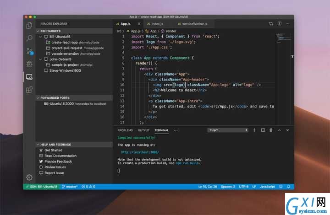
Task: Open the terminal selector dropdown 1: npm
Action: tap(228, 130)
